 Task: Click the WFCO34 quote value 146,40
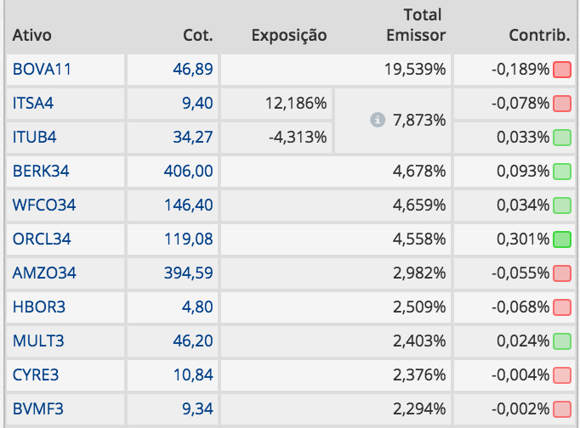[x=188, y=206]
